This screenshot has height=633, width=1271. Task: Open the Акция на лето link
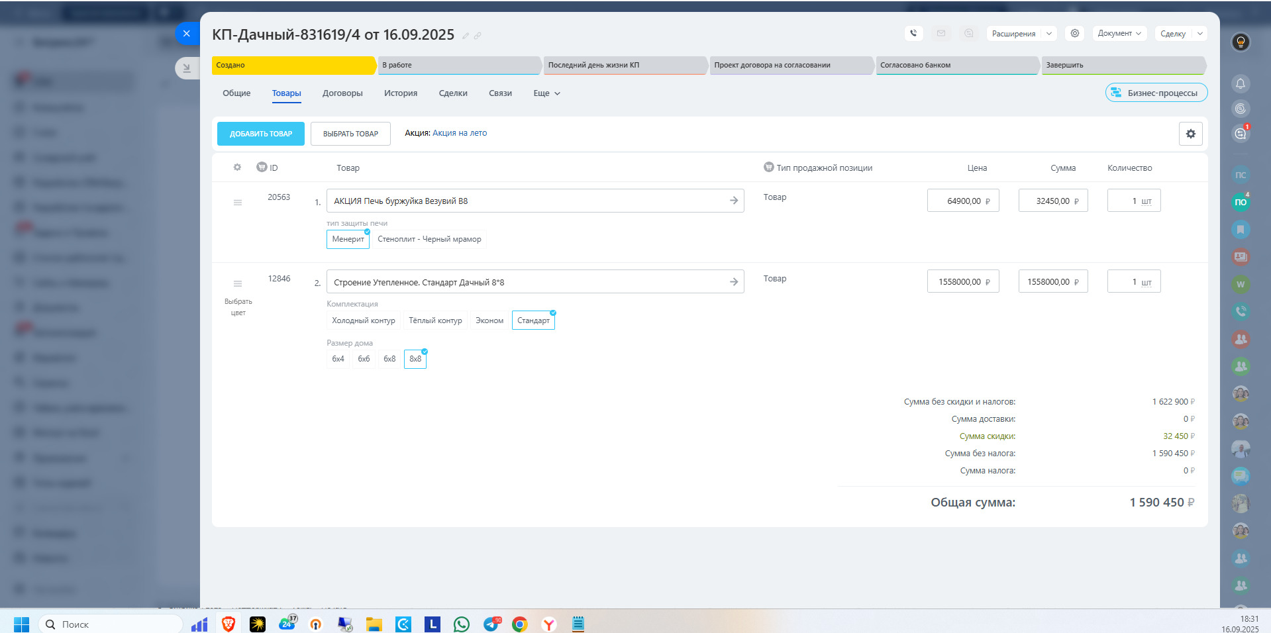(x=459, y=133)
